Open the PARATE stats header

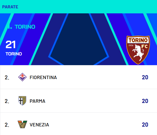pyautogui.click(x=10, y=7)
